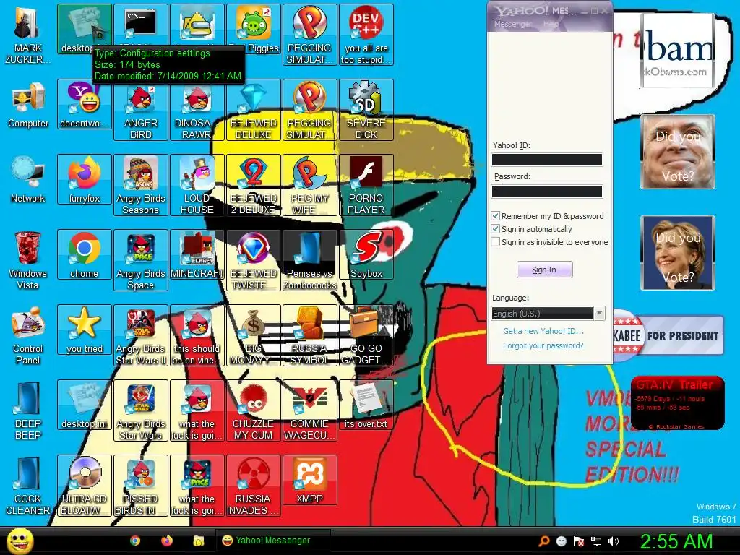
Task: Select the Angry Birds Star Wars II shortcut
Action: coord(141,335)
